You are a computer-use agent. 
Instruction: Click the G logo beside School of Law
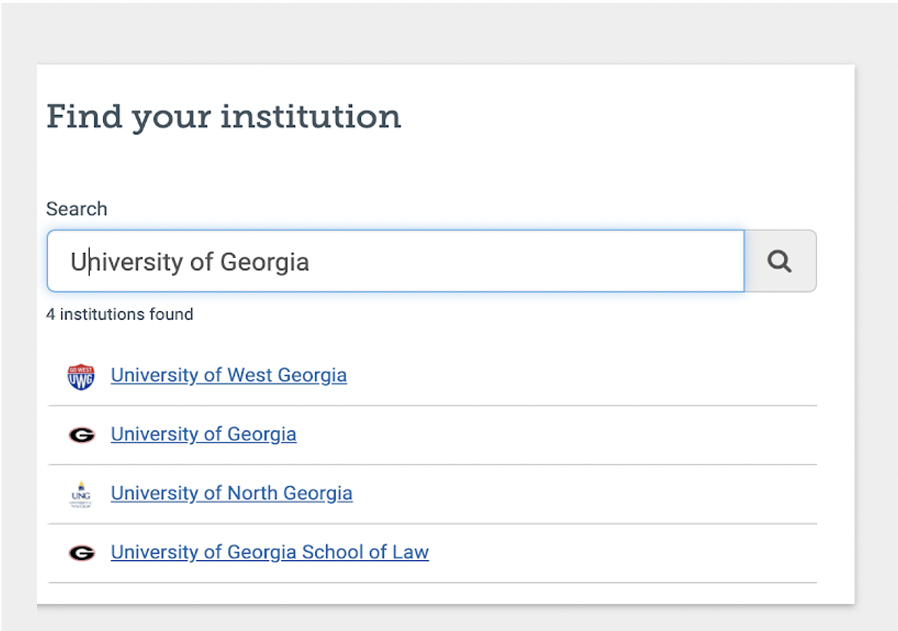[82, 552]
